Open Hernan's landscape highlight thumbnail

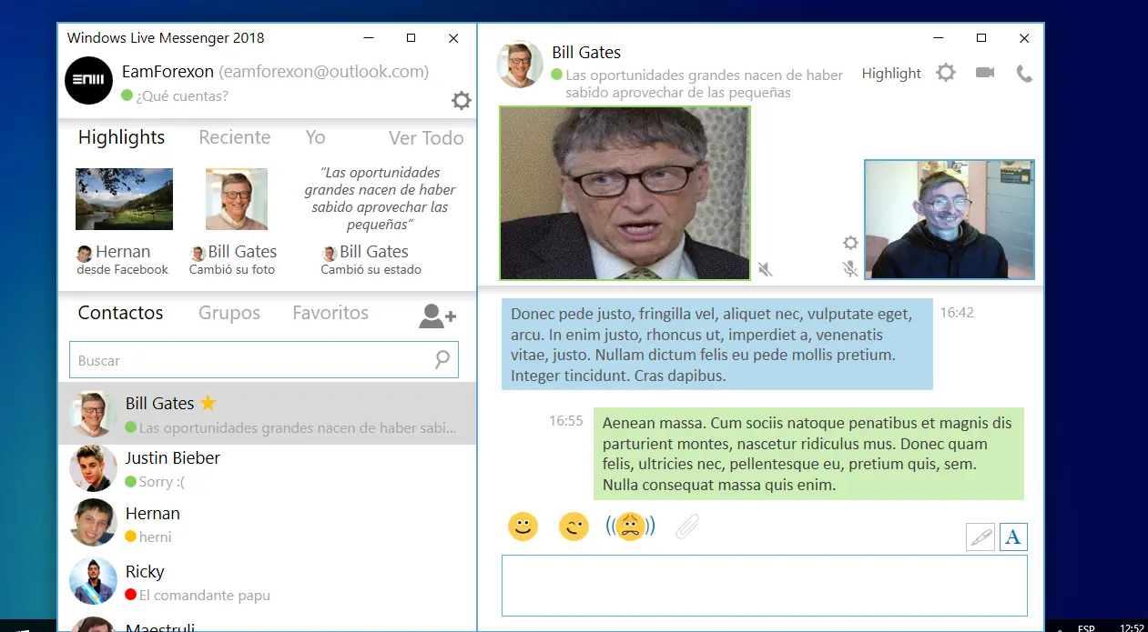[x=124, y=199]
